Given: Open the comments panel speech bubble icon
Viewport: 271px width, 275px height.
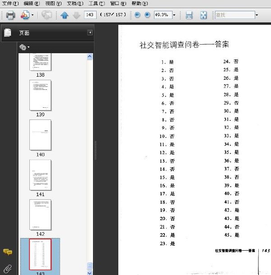Looking at the screenshot, I should (8, 252).
